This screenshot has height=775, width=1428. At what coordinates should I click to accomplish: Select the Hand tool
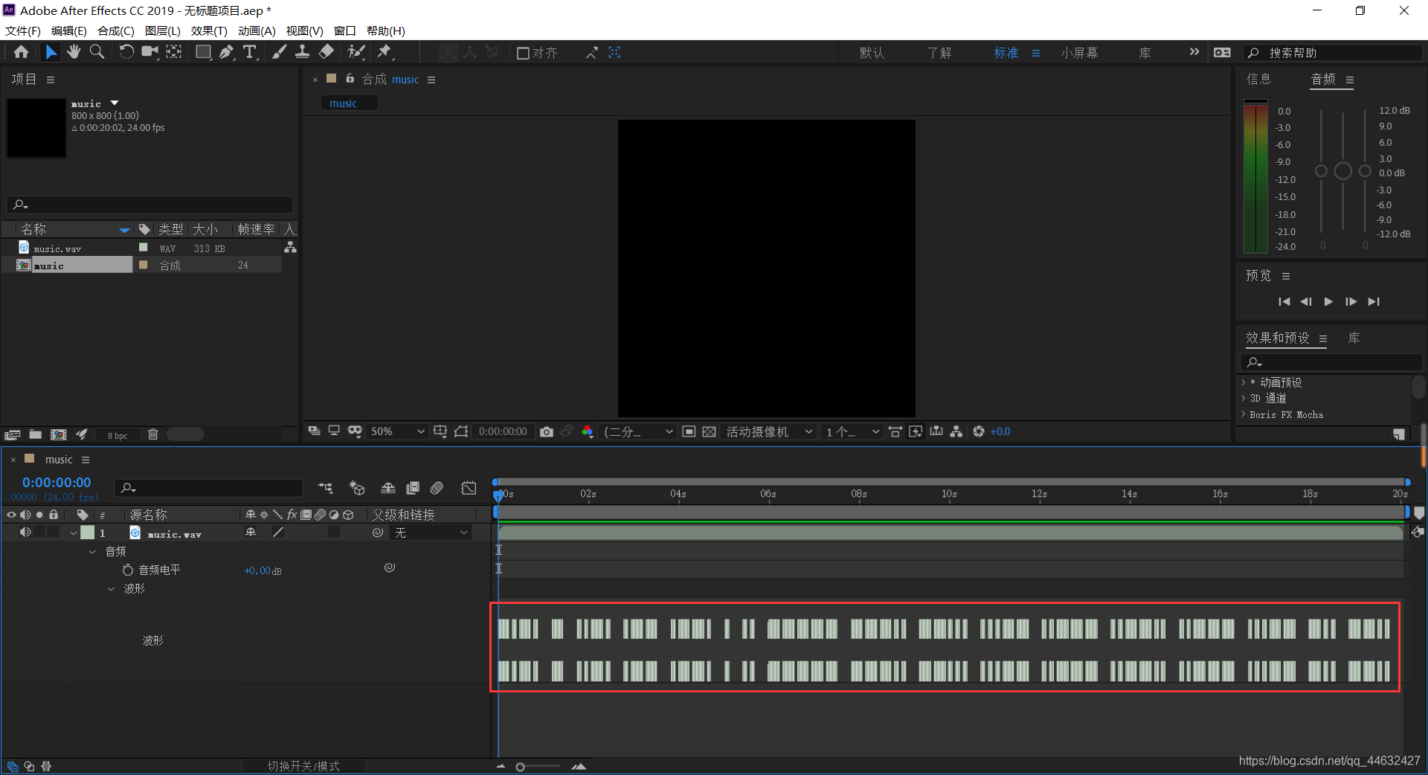[x=74, y=52]
